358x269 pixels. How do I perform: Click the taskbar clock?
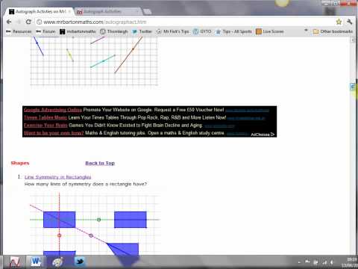(351, 262)
